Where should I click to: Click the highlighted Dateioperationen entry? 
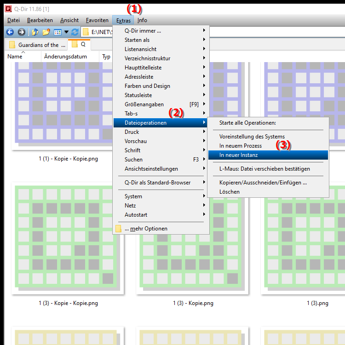pos(161,123)
